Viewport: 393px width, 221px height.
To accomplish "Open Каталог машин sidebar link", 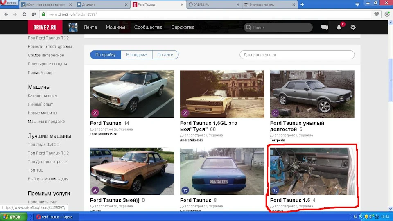I will coord(42,95).
